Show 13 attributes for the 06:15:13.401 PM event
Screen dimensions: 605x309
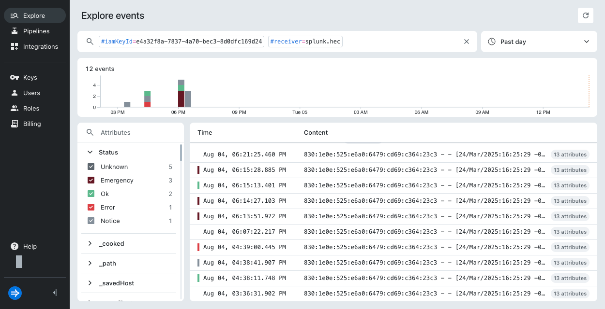[x=570, y=185]
